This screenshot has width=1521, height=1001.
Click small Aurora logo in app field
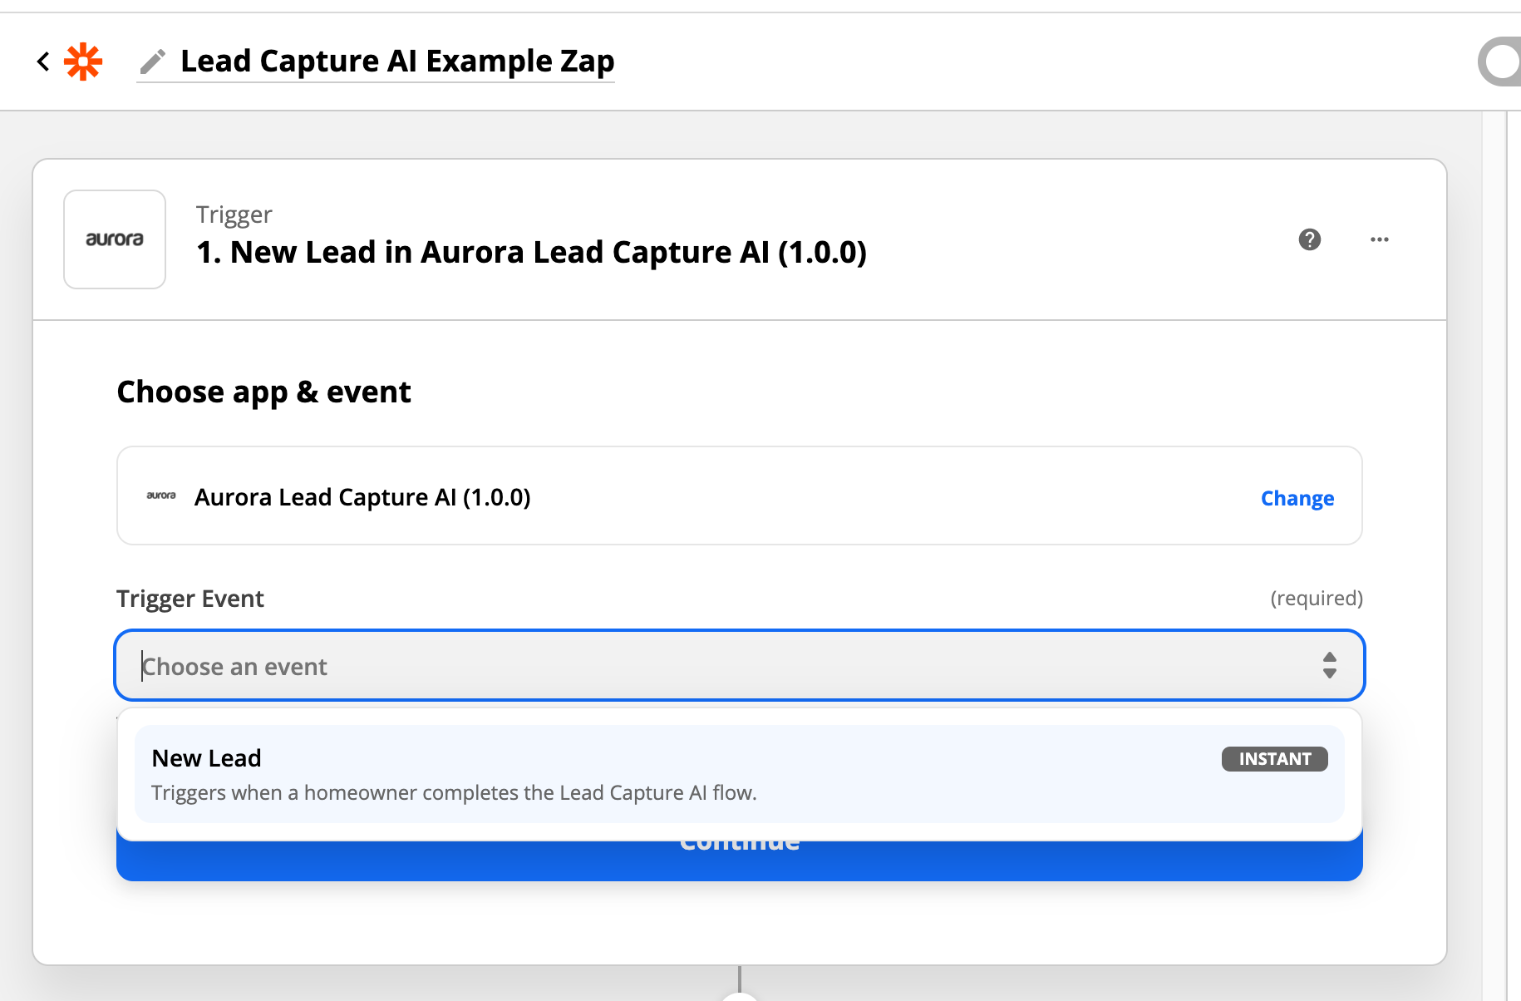coord(161,496)
